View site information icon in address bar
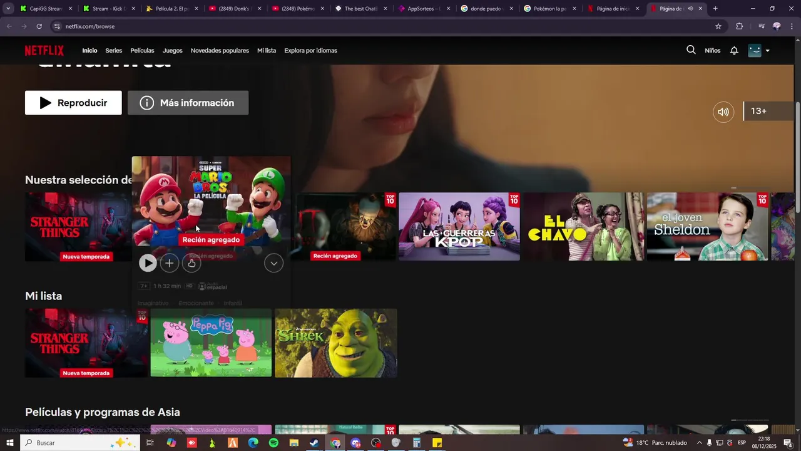The image size is (801, 451). coord(57,26)
